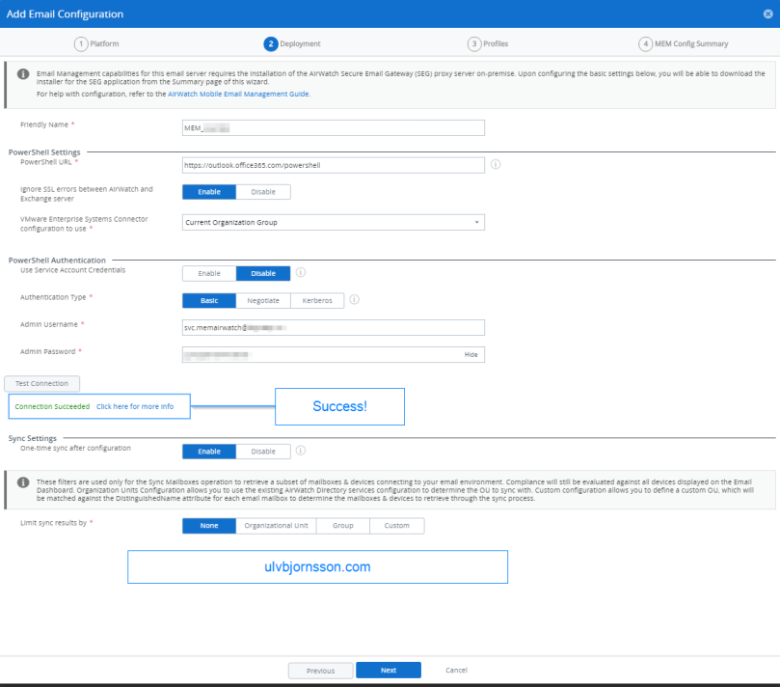Click inside the Friendly Name input field
This screenshot has width=780, height=687.
tap(332, 126)
